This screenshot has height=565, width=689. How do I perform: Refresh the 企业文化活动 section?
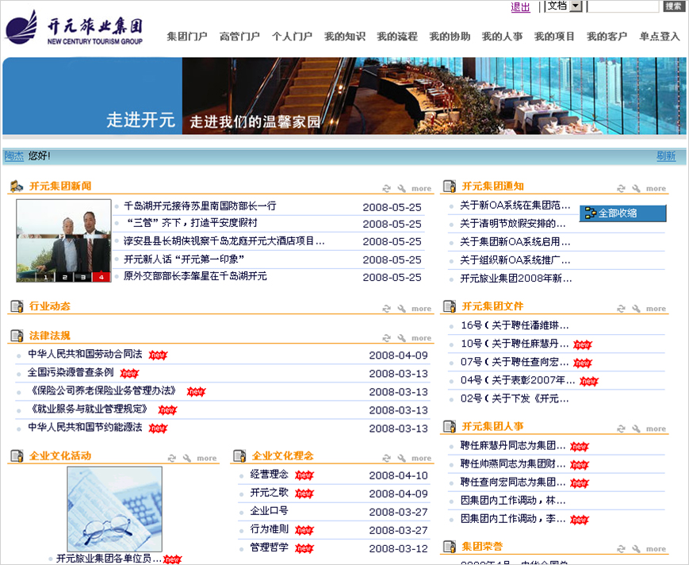[x=172, y=458]
